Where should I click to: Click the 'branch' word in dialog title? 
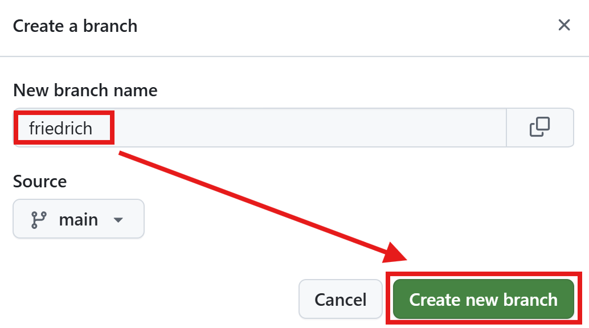point(110,26)
